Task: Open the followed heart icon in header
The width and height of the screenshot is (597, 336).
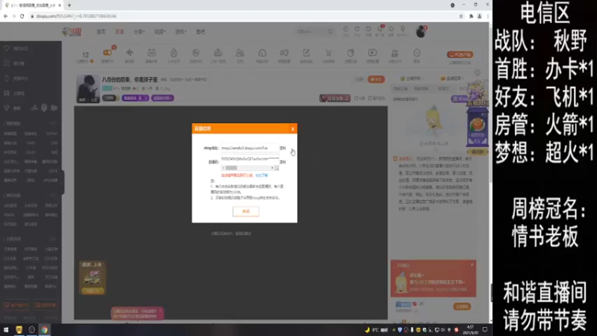Action: click(357, 29)
